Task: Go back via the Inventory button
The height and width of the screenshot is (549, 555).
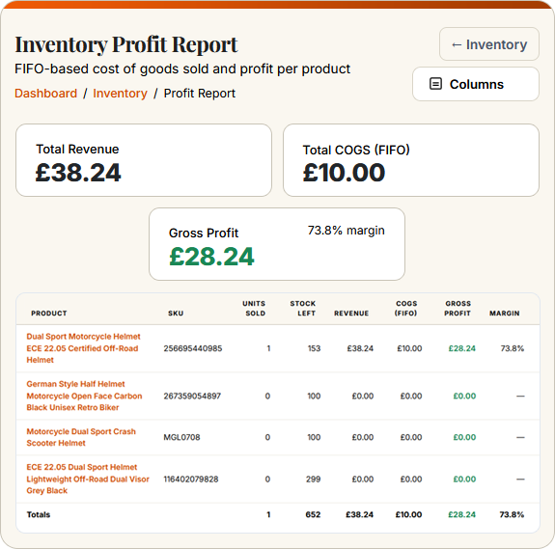Action: click(489, 44)
